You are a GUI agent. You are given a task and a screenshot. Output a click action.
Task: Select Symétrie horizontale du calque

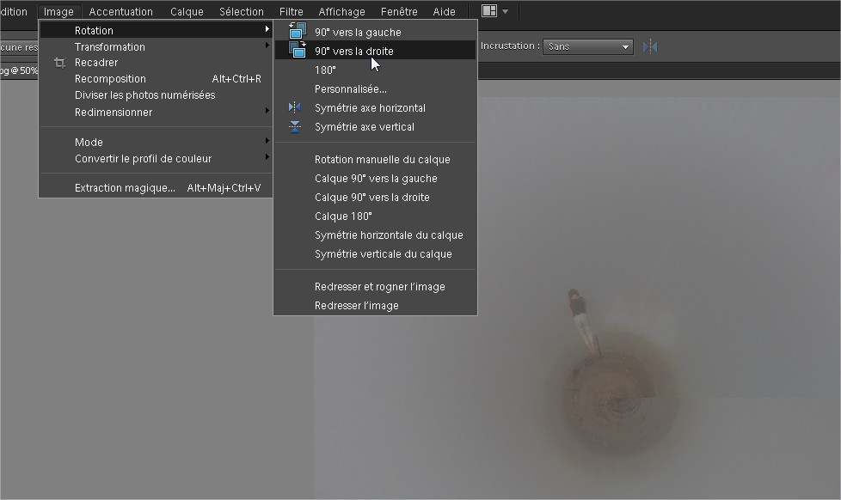click(x=389, y=235)
